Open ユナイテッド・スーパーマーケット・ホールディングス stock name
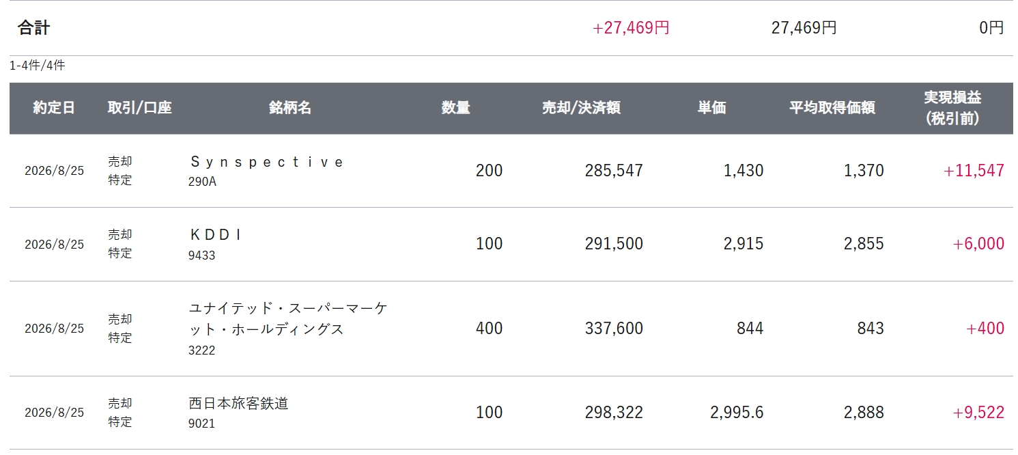The image size is (1018, 455). [x=288, y=319]
